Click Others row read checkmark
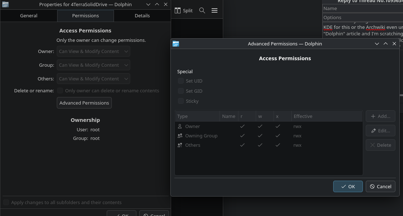This screenshot has width=403, height=216. click(x=242, y=145)
